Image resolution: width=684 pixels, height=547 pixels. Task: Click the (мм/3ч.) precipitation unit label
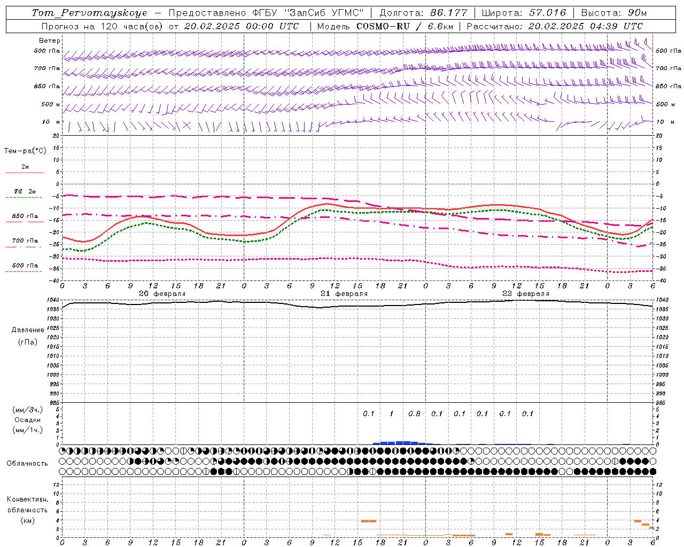pyautogui.click(x=28, y=410)
